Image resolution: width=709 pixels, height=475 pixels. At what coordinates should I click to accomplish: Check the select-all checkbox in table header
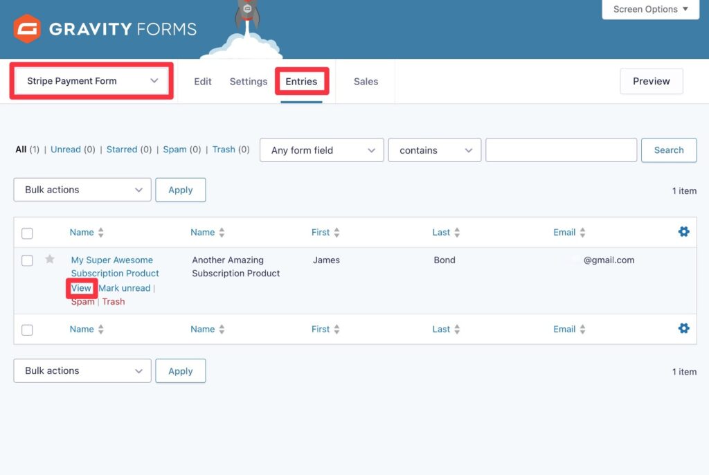click(x=27, y=233)
